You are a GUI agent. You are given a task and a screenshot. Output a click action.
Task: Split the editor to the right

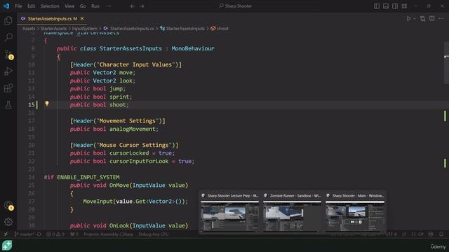pyautogui.click(x=432, y=19)
